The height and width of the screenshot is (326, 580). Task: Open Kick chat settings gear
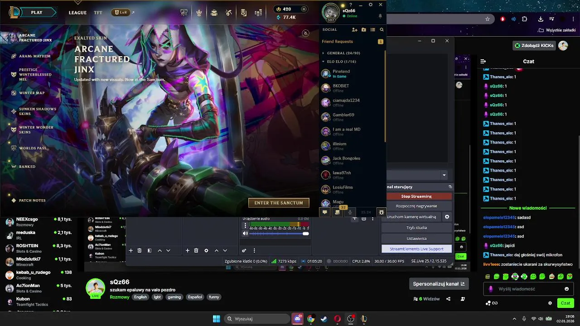[x=550, y=303]
